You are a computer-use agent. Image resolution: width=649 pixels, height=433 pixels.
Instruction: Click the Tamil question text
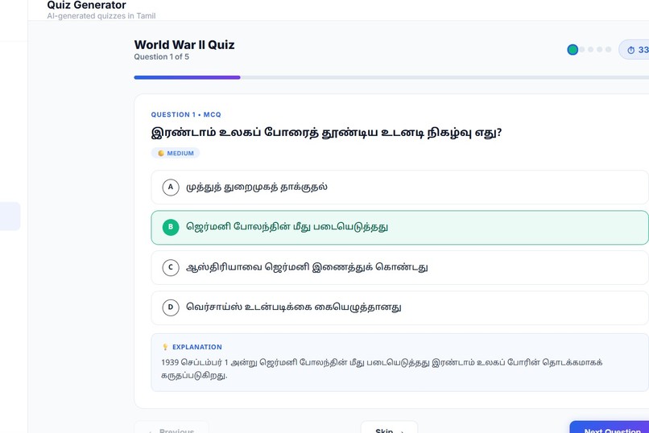click(x=326, y=133)
